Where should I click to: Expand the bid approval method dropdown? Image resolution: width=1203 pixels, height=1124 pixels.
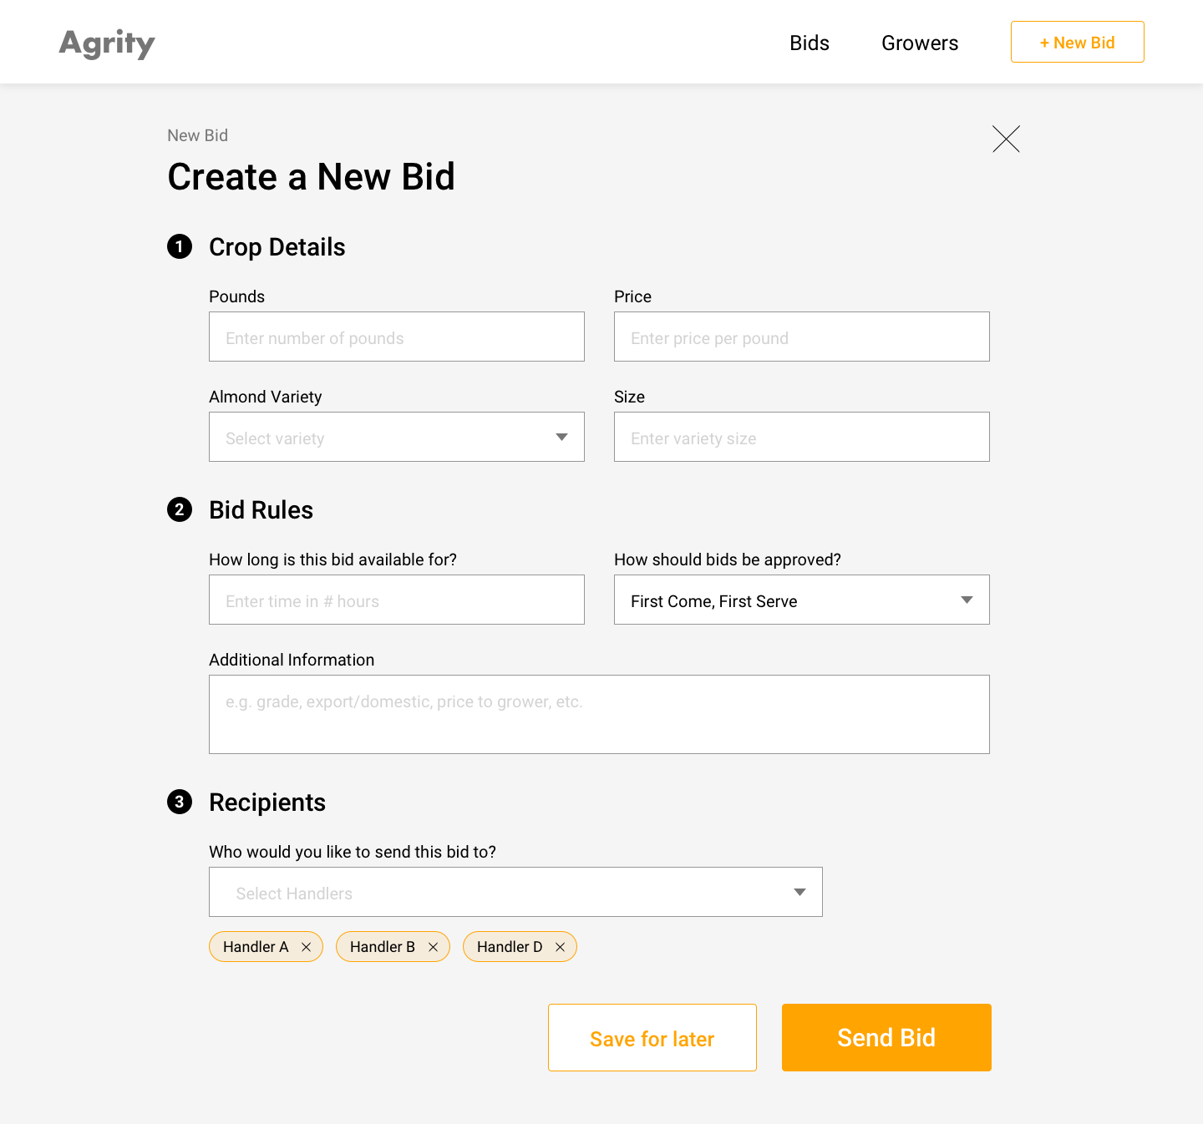pyautogui.click(x=802, y=600)
